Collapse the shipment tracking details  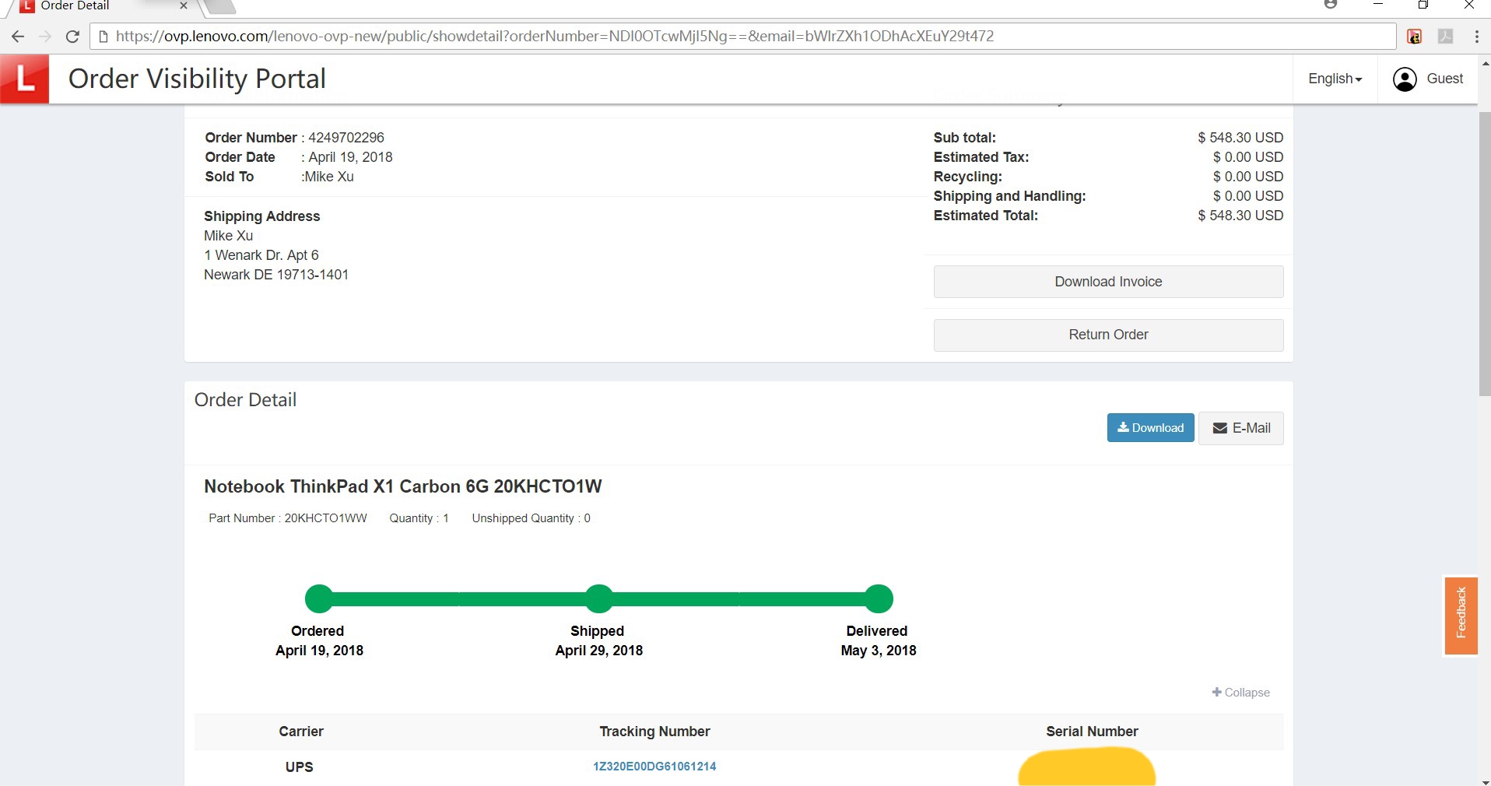click(x=1240, y=693)
